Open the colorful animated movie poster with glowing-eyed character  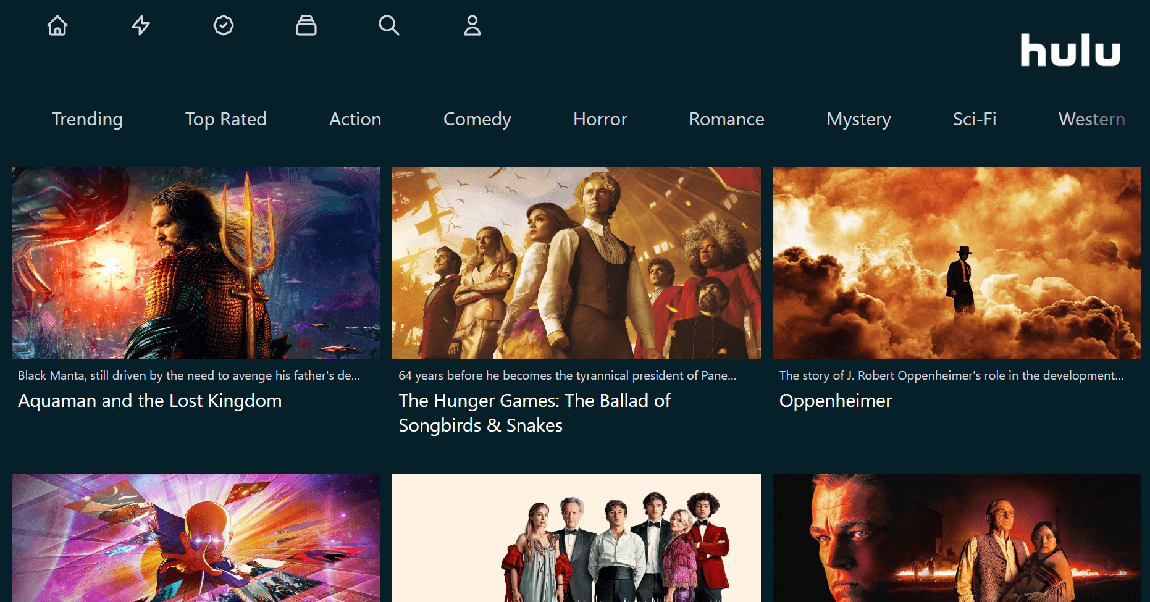coord(196,538)
